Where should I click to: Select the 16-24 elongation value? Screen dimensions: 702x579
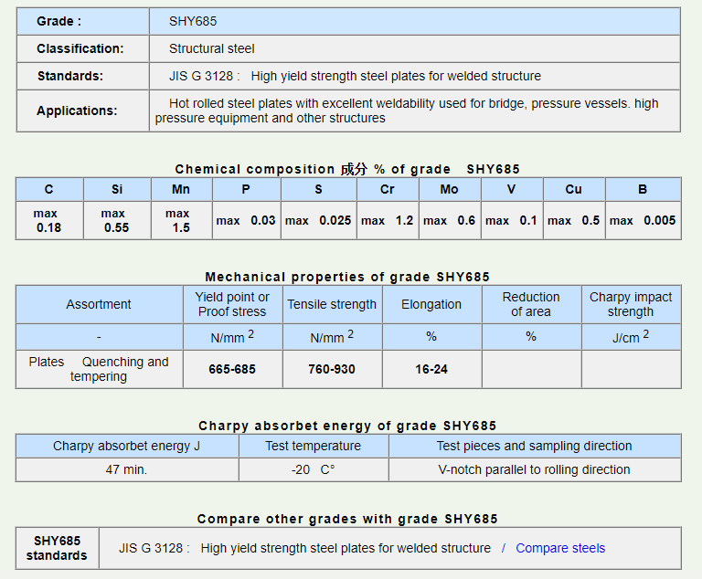tap(431, 369)
